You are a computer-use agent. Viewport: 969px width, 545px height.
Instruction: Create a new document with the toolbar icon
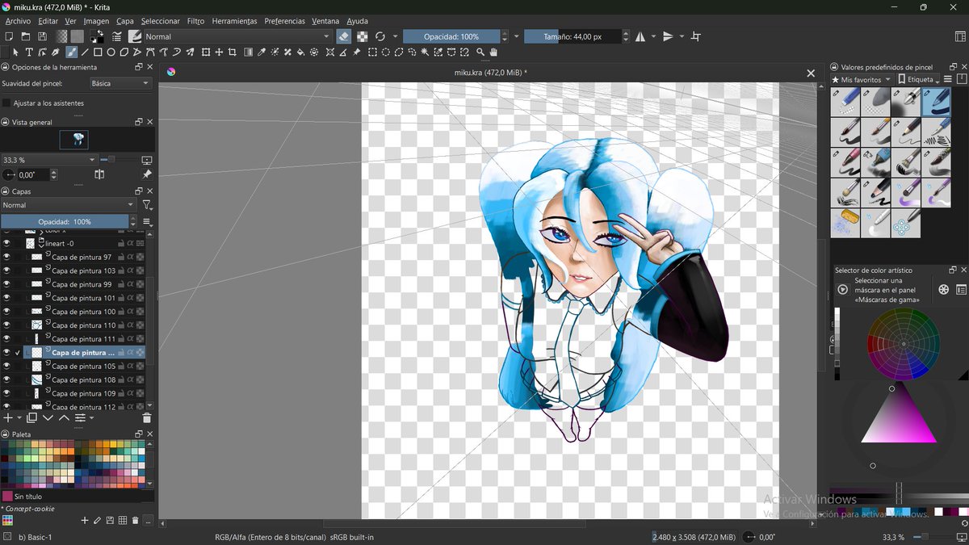tap(9, 36)
